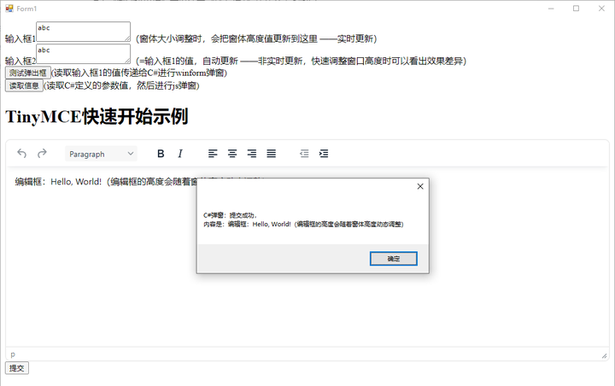This screenshot has width=615, height=386.
Task: Click the editor resize handle at bottom right
Action: click(604, 356)
